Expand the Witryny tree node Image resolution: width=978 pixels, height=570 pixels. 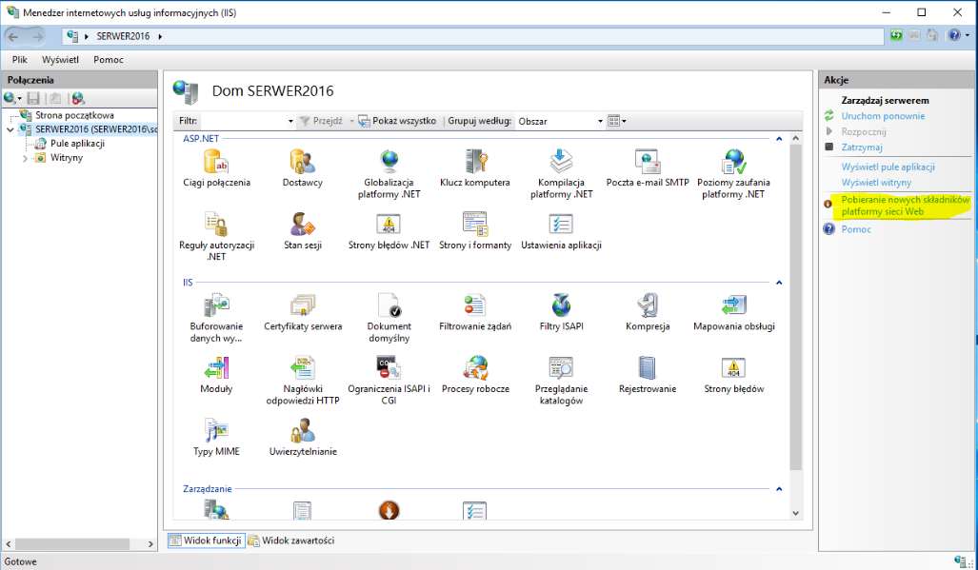(x=26, y=158)
